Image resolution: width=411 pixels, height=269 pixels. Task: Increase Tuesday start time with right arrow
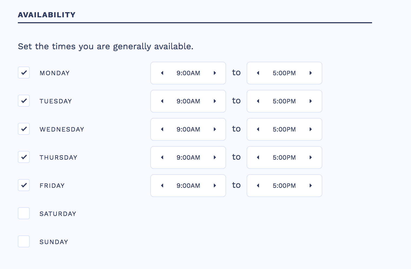pos(215,101)
